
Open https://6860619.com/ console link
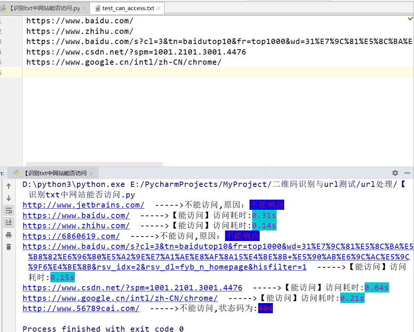tap(71, 236)
